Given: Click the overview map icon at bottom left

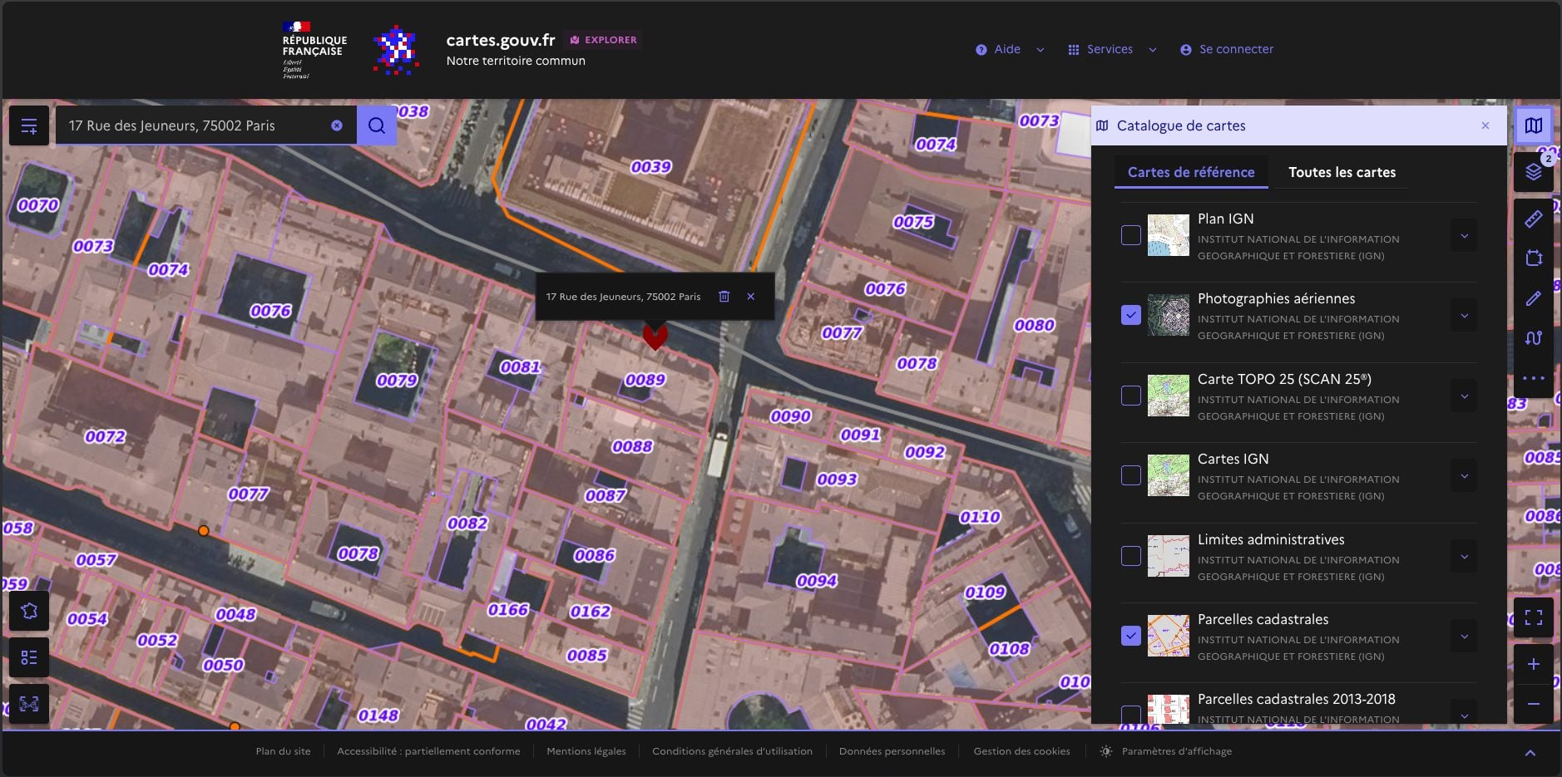Looking at the screenshot, I should point(29,704).
